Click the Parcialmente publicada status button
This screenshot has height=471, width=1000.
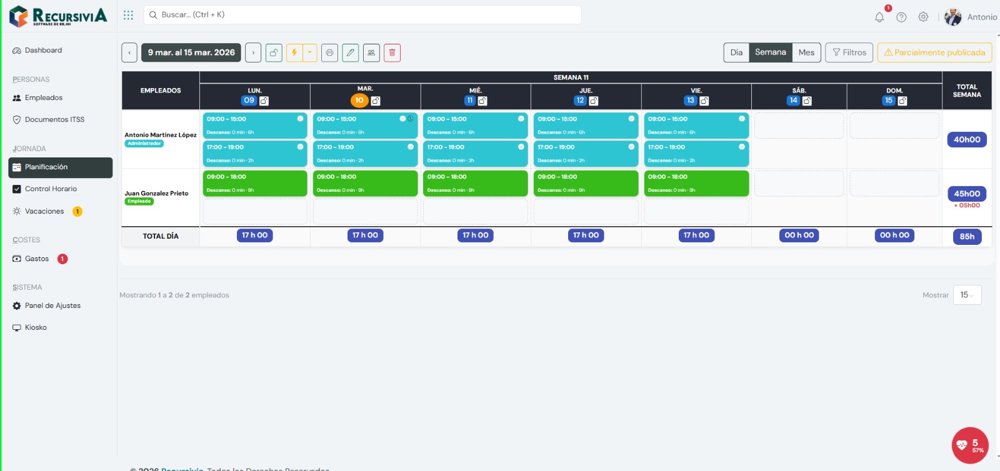click(x=934, y=52)
